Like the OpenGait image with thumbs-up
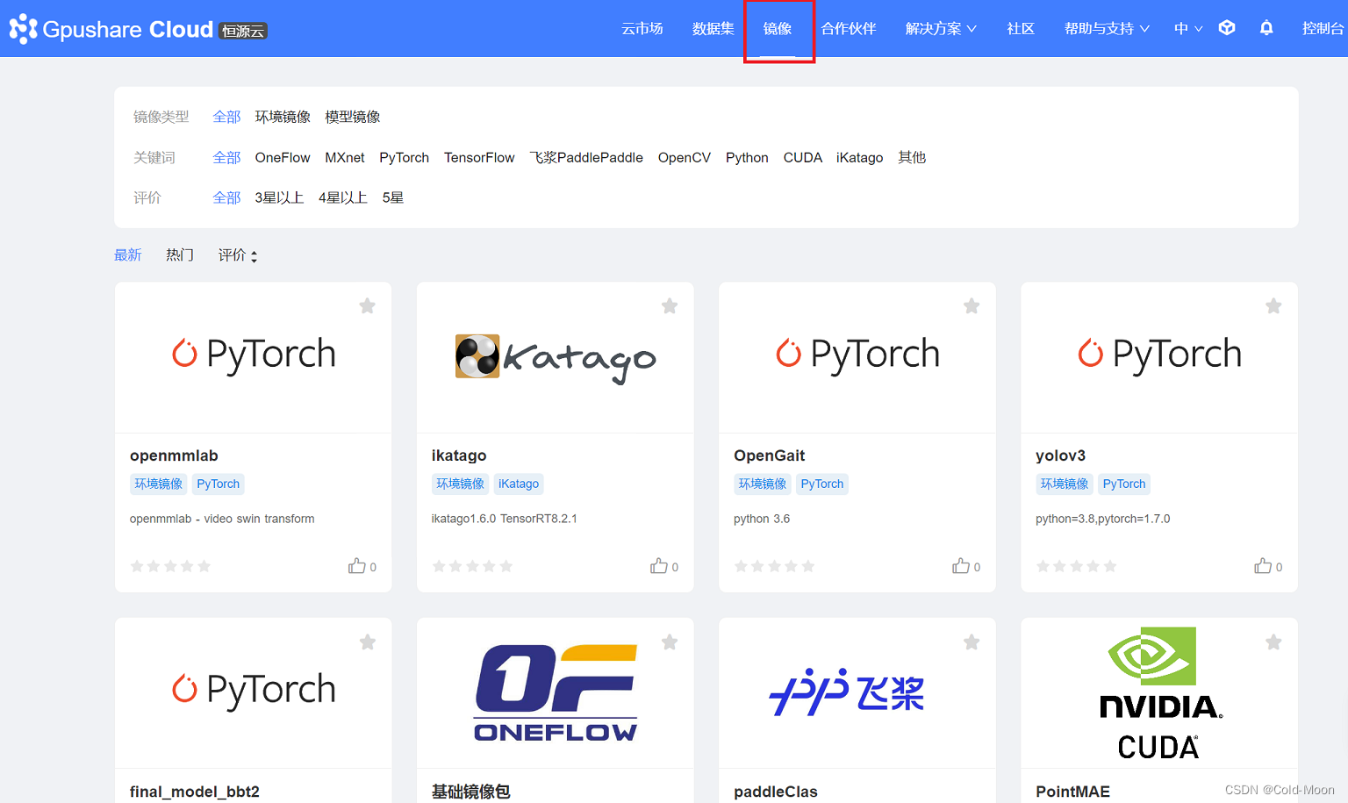Screen dimensions: 1348x803 (961, 566)
